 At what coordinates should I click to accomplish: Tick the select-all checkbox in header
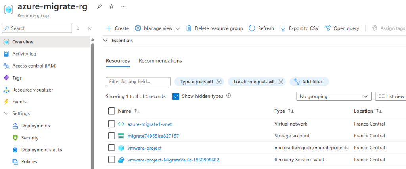111,111
